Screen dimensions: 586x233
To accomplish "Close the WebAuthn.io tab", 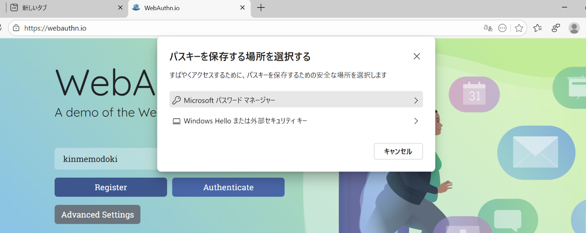I will coord(242,8).
